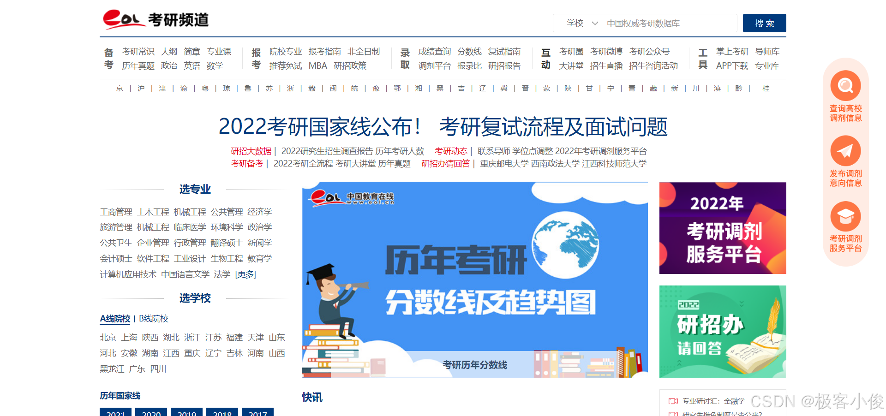886x416 pixels.
Task: Open 2022研究生招生调查报告
Action: click(327, 151)
